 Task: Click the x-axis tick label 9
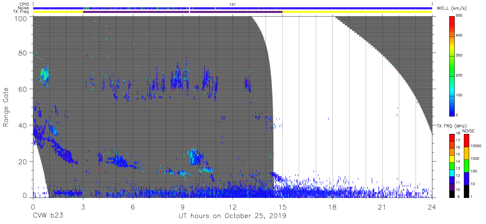(182, 207)
